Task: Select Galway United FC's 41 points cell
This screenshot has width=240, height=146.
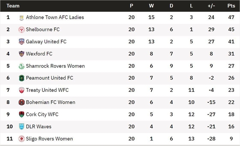Action: pos(231,42)
